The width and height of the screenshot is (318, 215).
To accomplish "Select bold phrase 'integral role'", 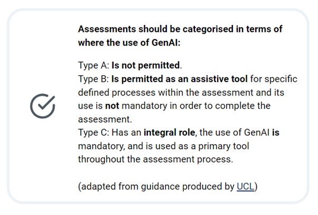I will [x=170, y=132].
